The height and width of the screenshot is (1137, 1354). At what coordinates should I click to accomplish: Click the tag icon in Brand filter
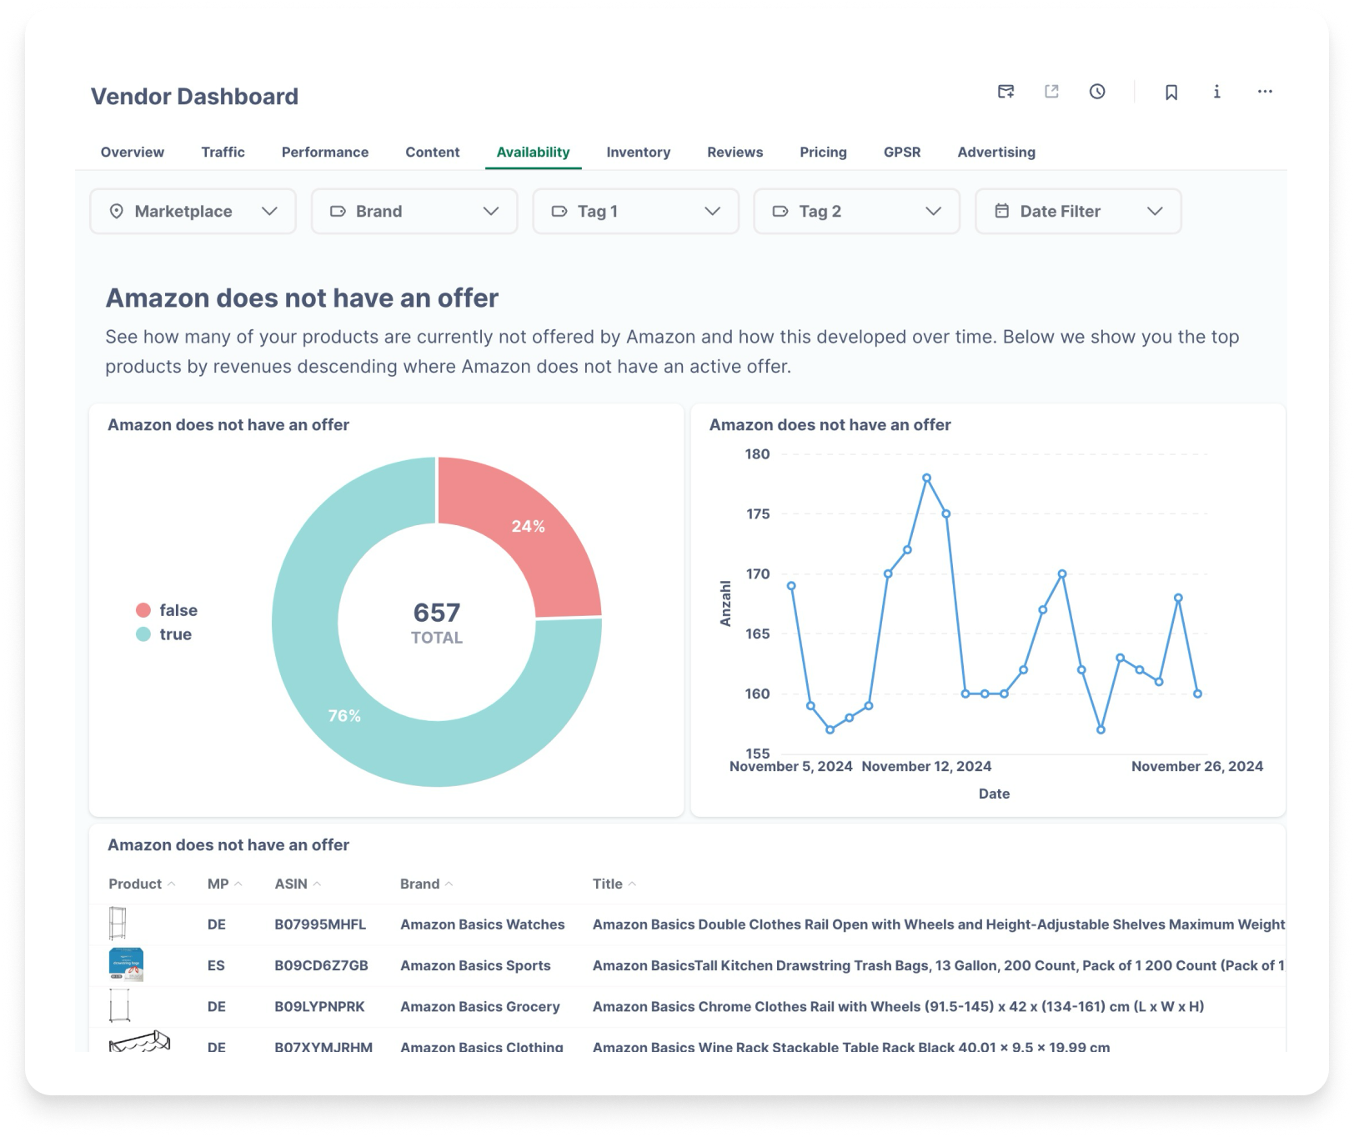pos(338,212)
